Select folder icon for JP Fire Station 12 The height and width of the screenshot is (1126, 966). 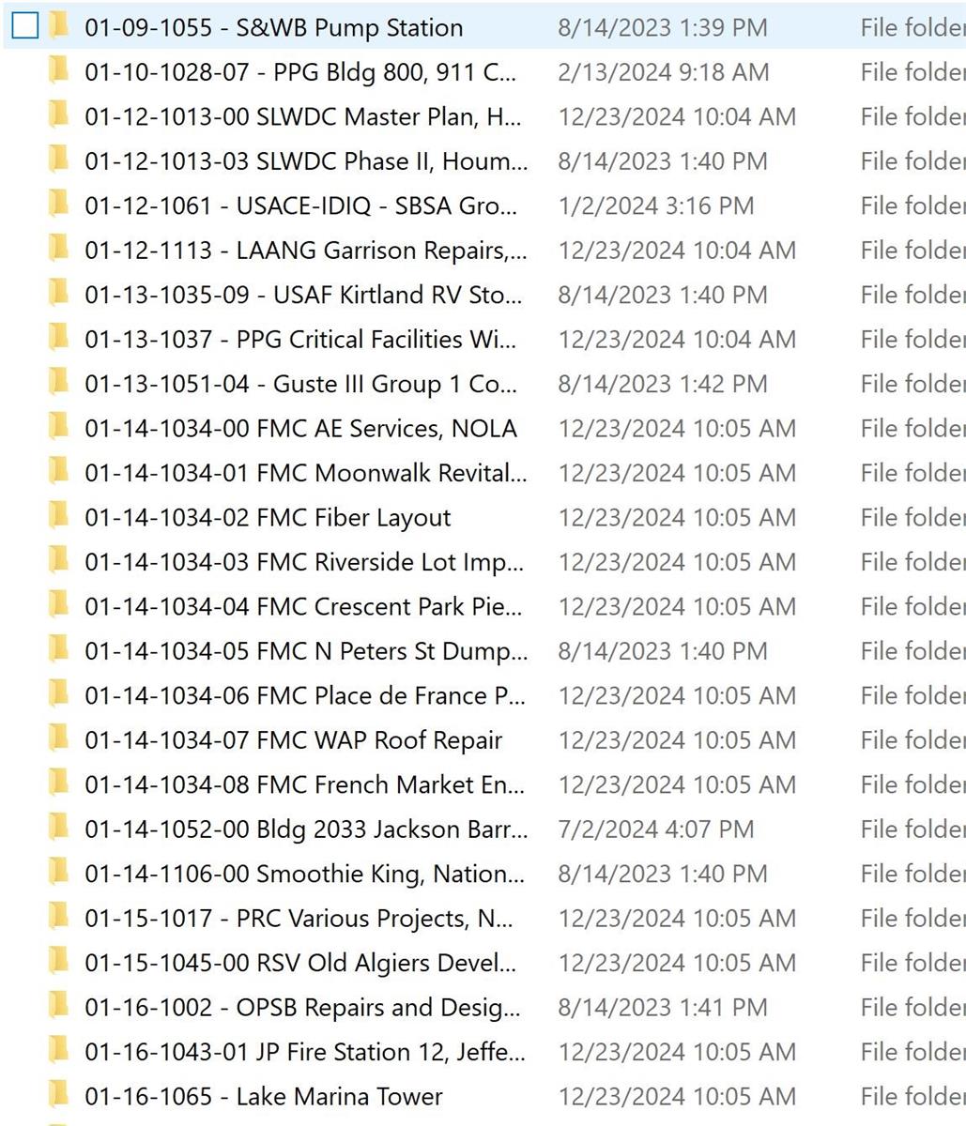(x=59, y=1052)
